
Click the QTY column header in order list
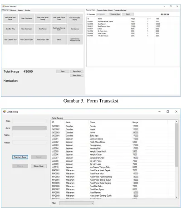pos(149,19)
